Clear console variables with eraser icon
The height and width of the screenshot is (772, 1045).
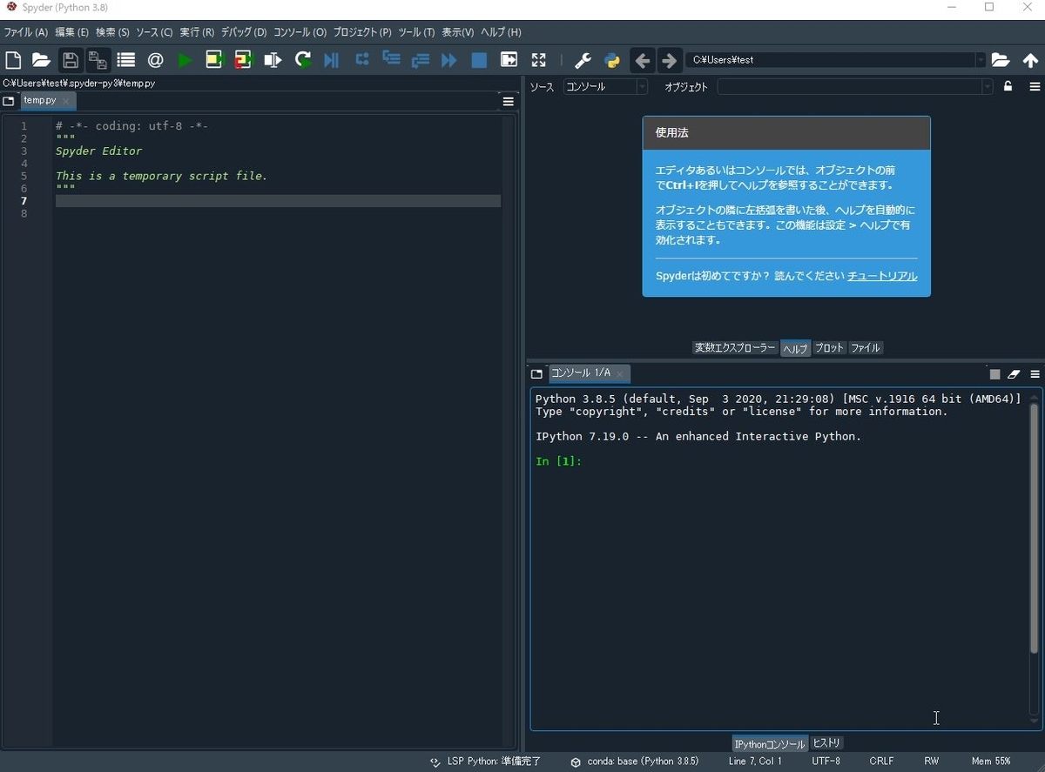pyautogui.click(x=1014, y=374)
